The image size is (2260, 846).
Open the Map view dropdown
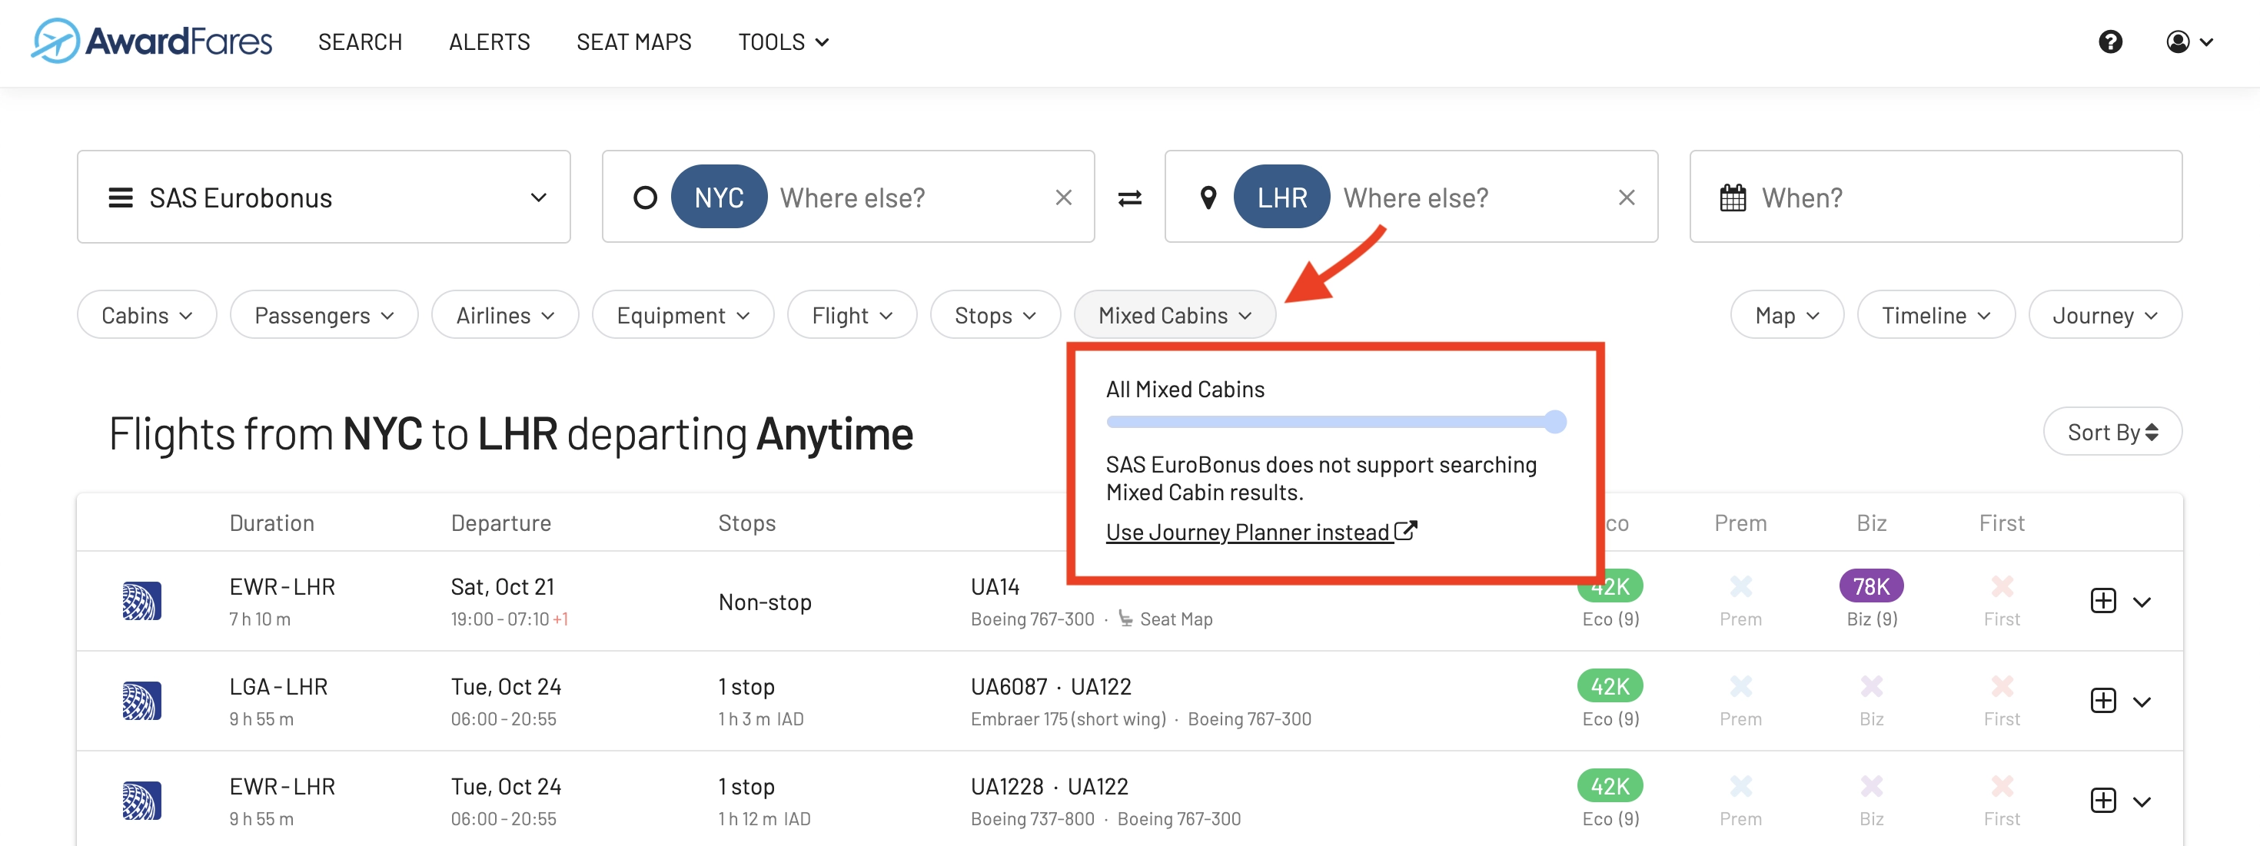[1787, 315]
